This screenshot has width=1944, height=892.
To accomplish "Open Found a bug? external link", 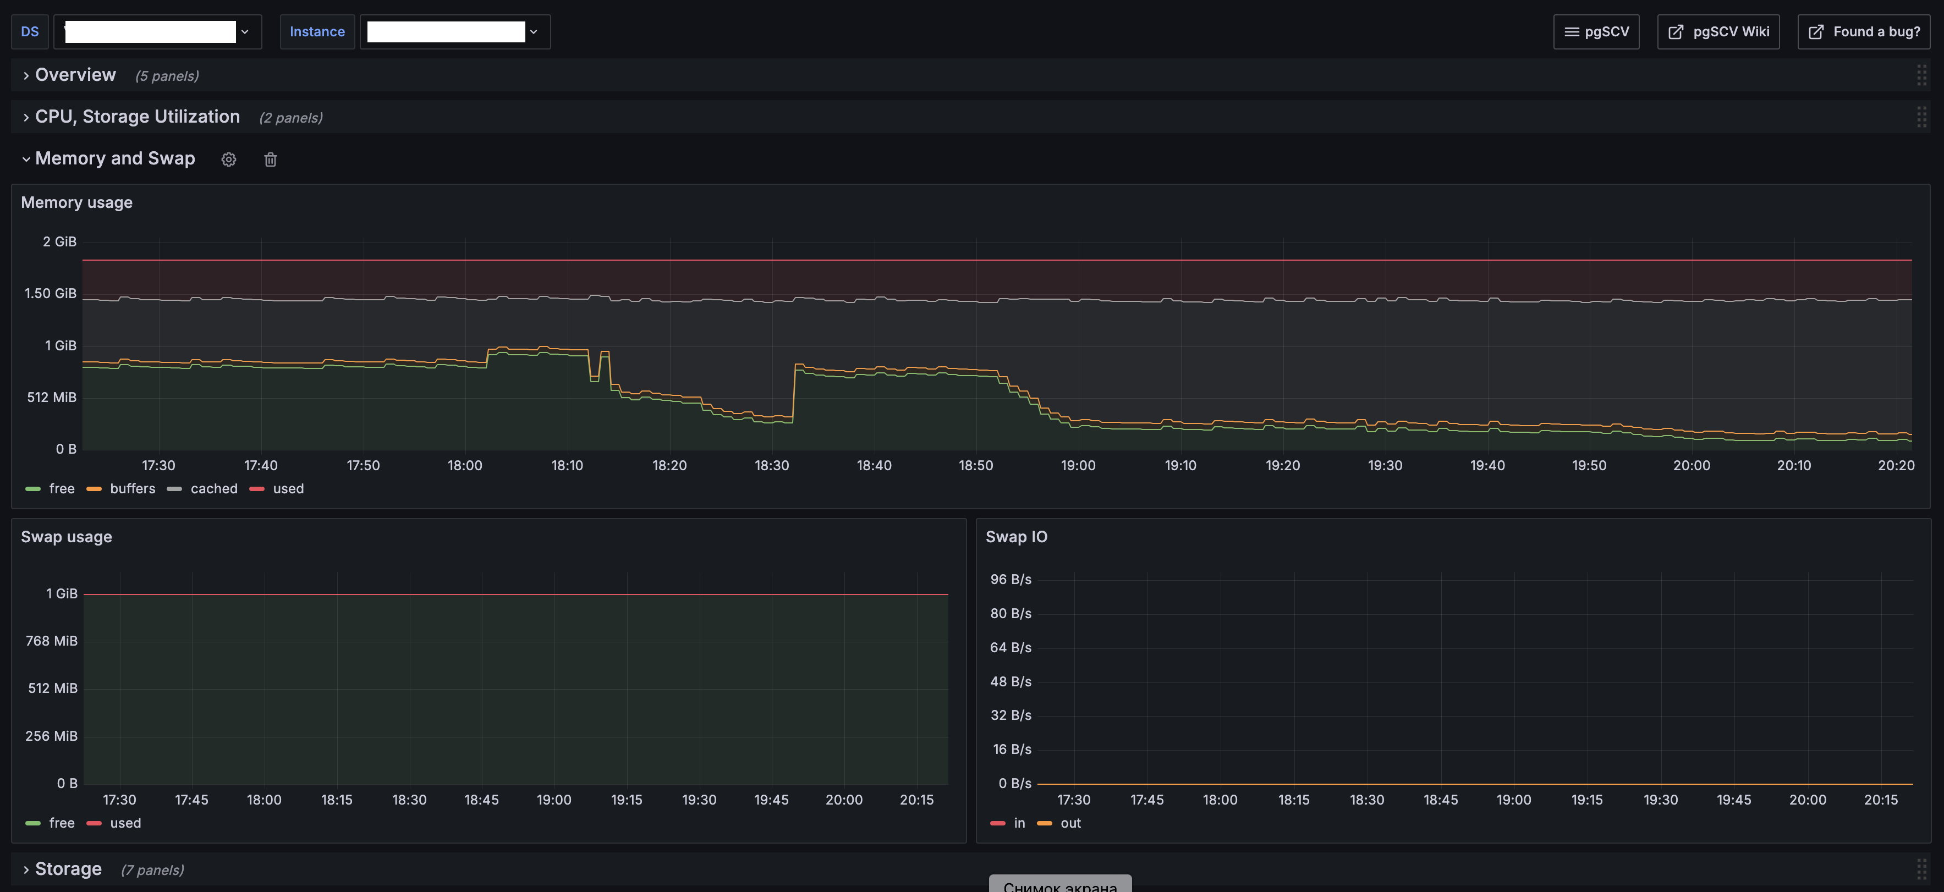I will (1863, 32).
